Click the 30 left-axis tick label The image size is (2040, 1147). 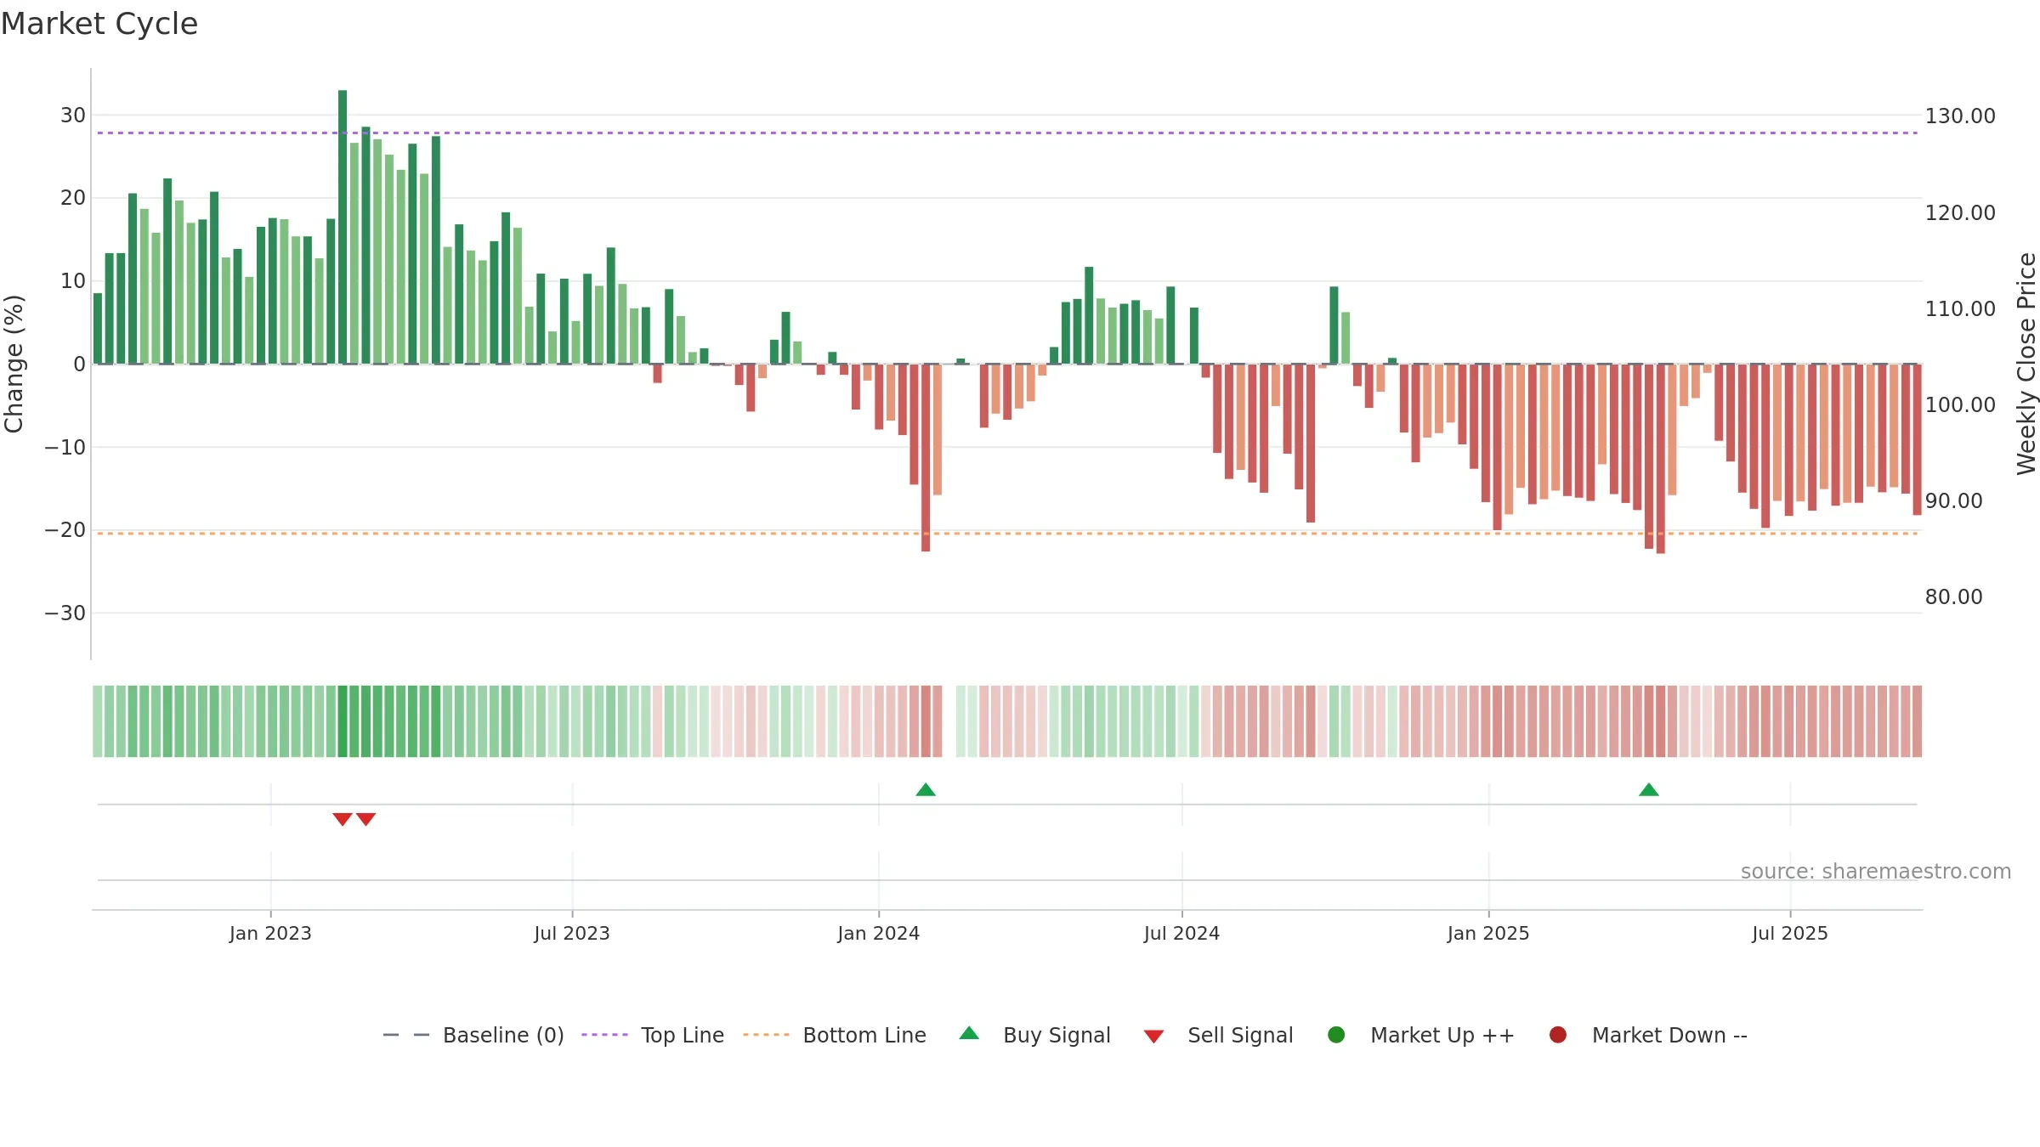pyautogui.click(x=73, y=116)
